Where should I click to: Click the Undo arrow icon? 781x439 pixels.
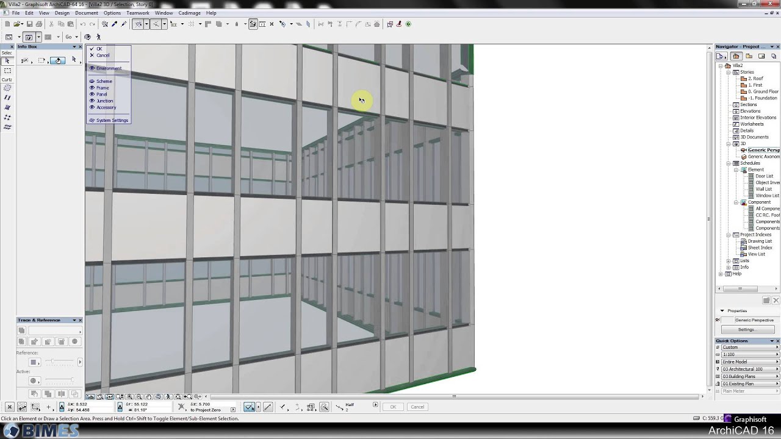click(83, 24)
